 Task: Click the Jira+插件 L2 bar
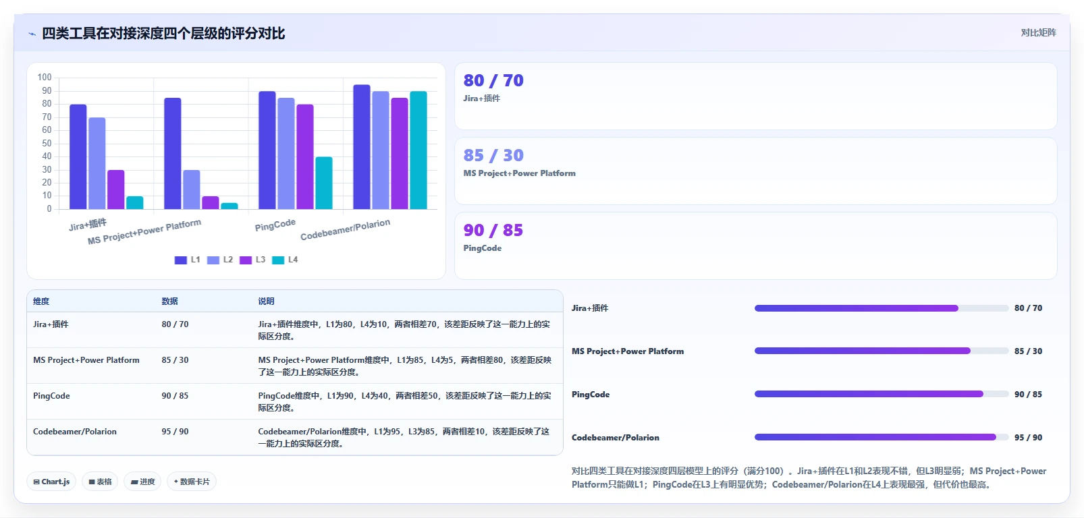pyautogui.click(x=97, y=163)
